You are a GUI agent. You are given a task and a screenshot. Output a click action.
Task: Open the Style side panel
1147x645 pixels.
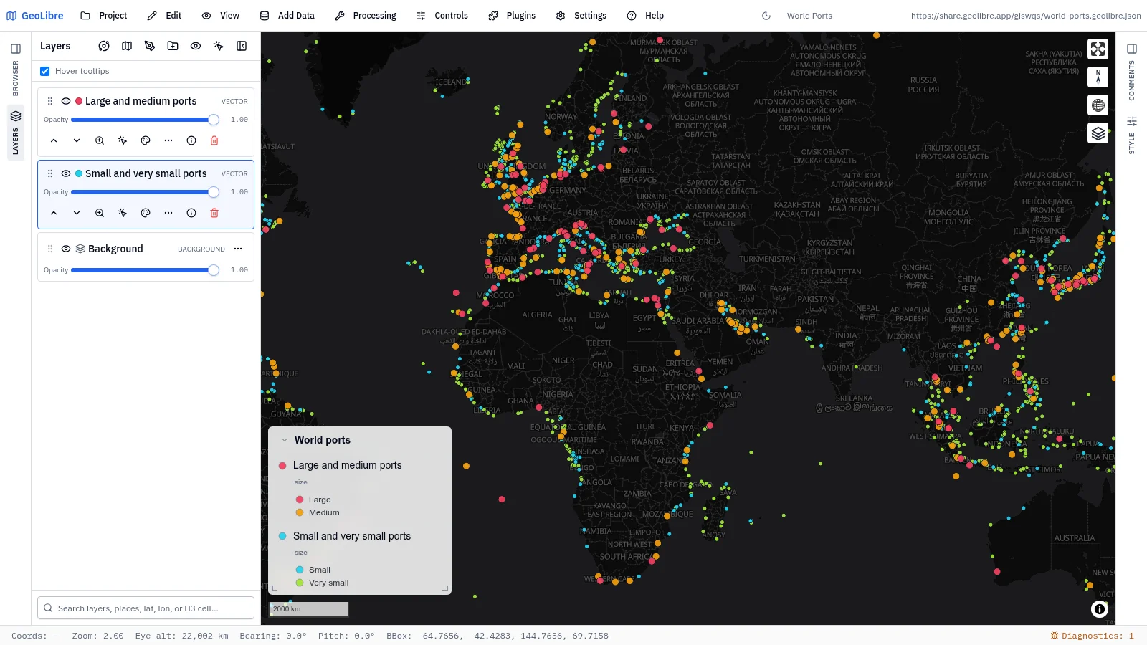[1132, 135]
